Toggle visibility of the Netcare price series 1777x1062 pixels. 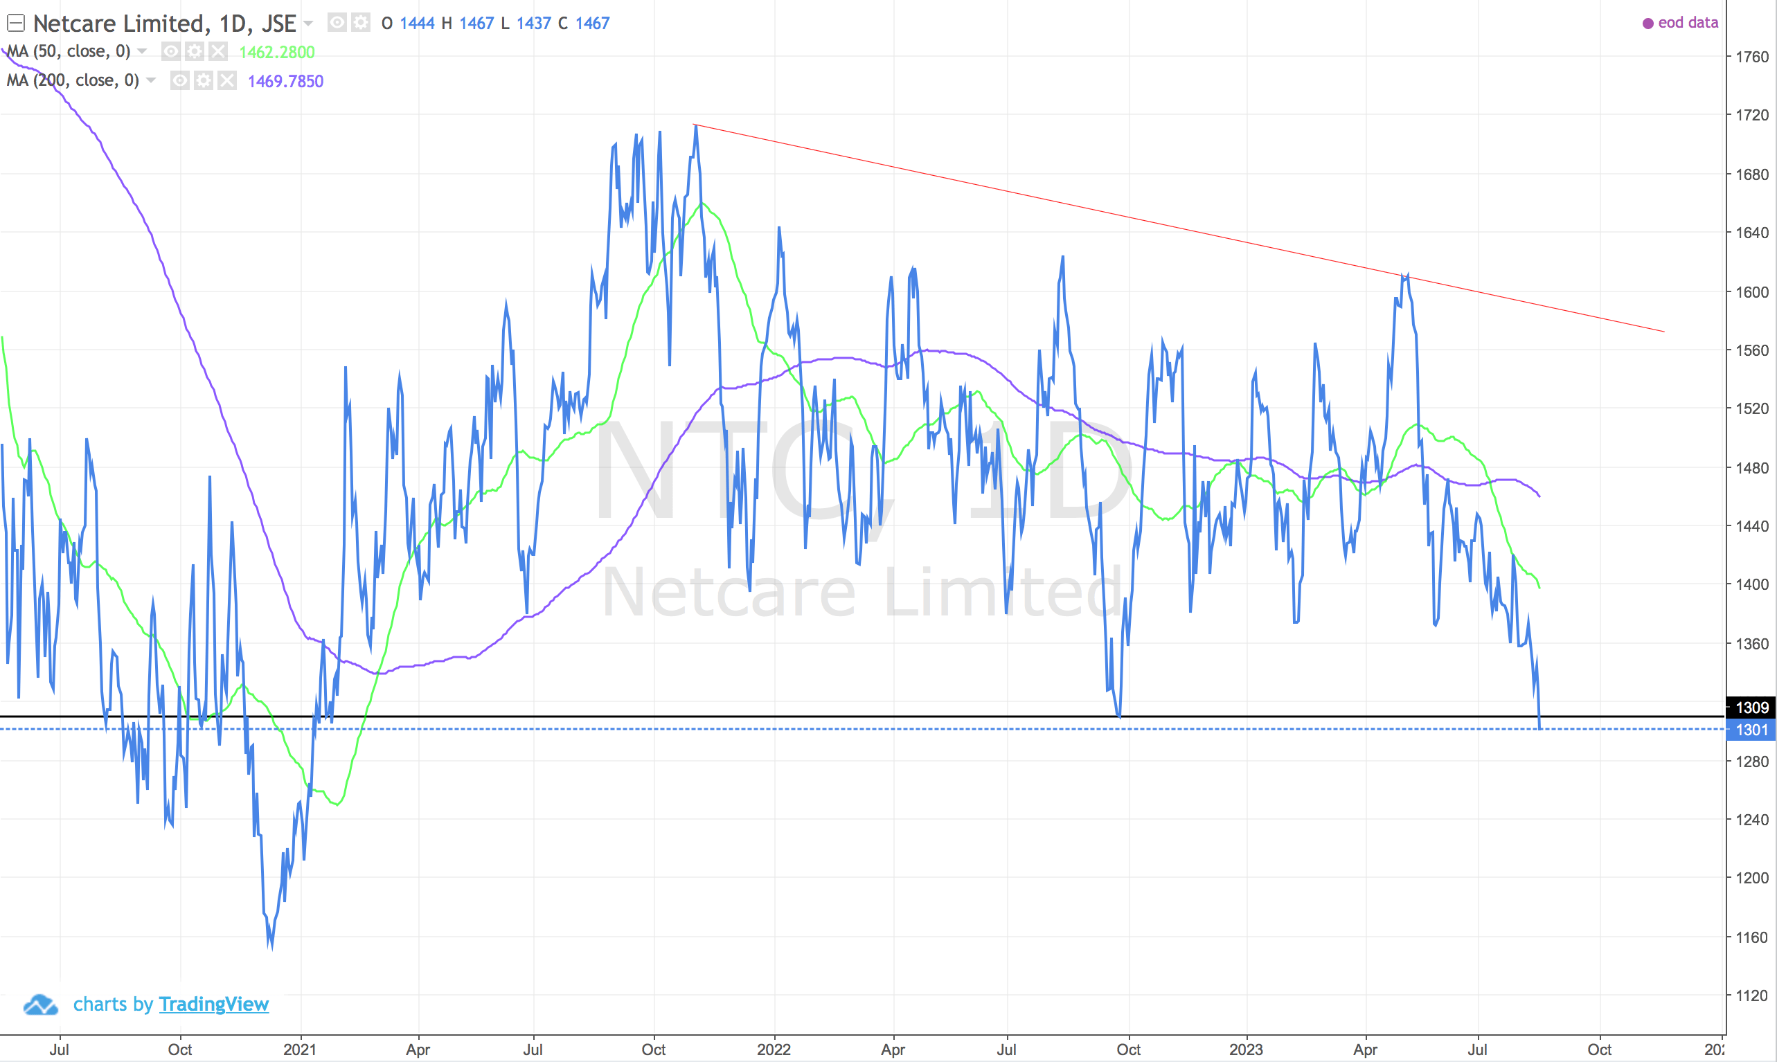(337, 23)
